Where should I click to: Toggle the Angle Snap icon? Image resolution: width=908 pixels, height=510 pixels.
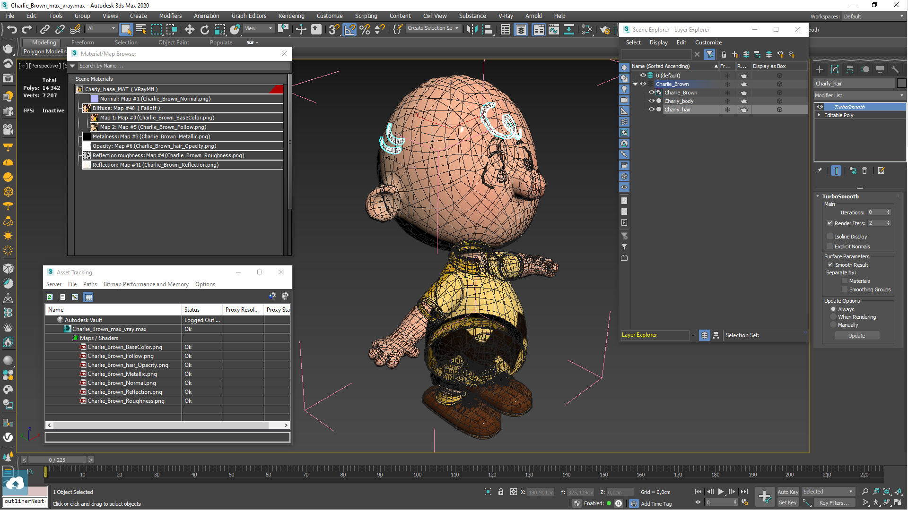[x=349, y=29]
